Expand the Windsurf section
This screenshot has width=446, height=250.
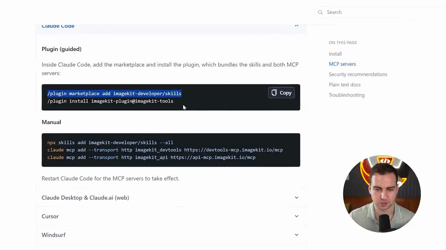point(170,235)
